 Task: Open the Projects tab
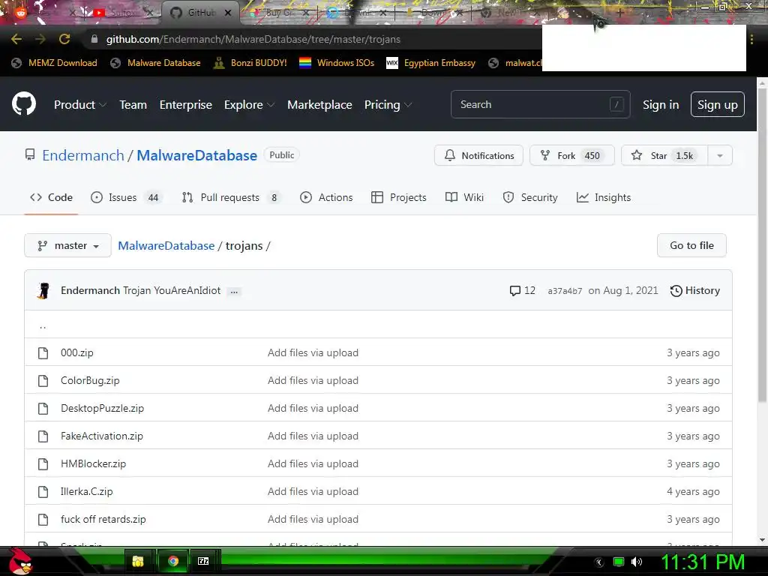[x=399, y=197]
